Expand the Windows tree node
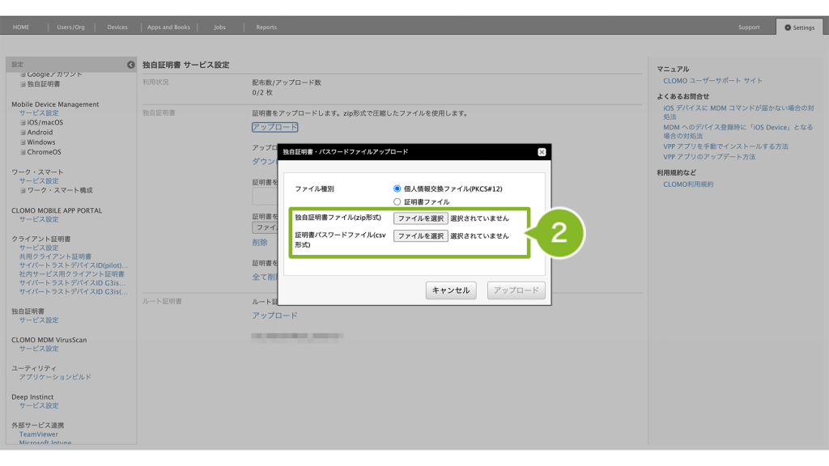Image resolution: width=829 pixels, height=466 pixels. [x=23, y=142]
